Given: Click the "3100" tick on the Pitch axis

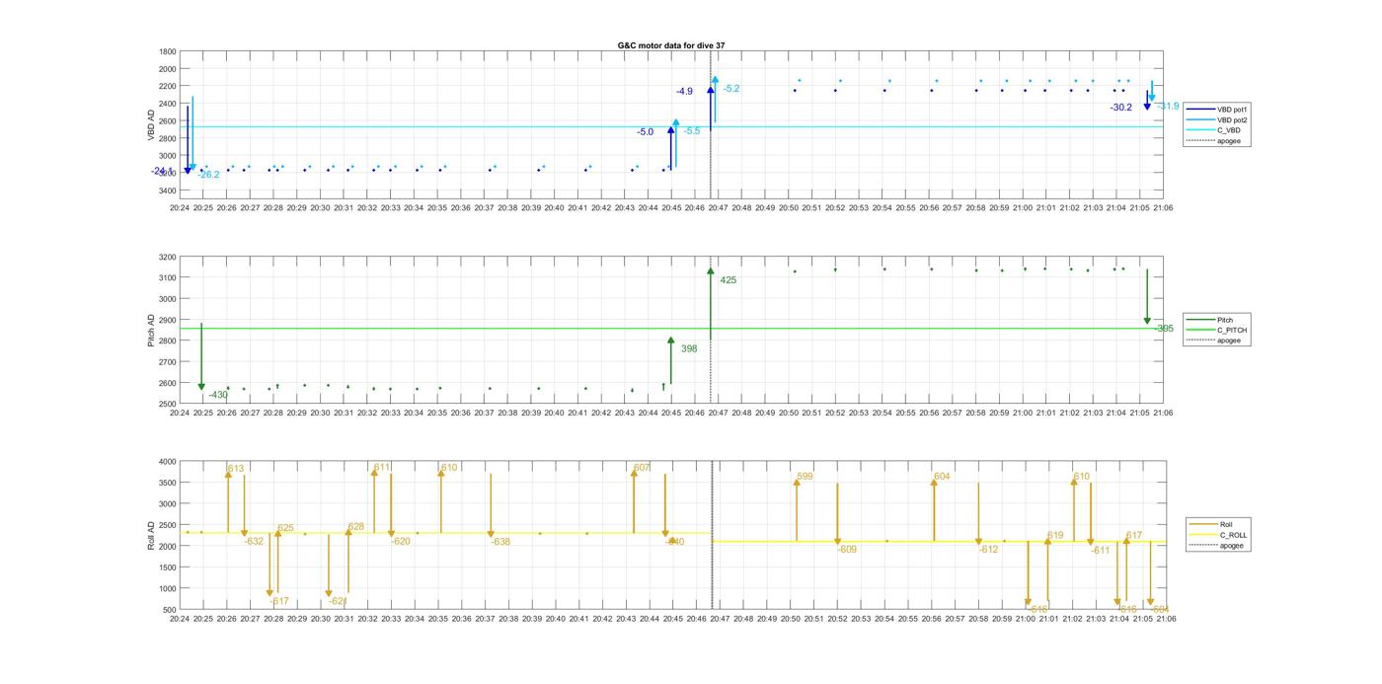Looking at the screenshot, I should [x=168, y=278].
